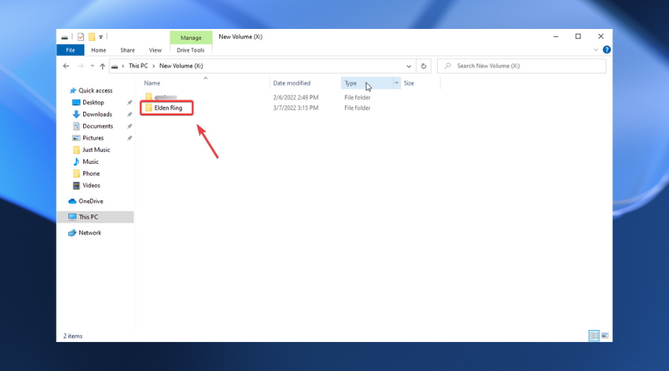Switch to the View ribbon tab
The width and height of the screenshot is (669, 371).
155,50
